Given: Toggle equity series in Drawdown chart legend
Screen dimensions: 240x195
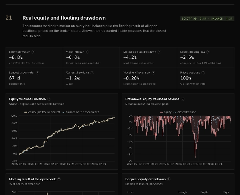Looking at the screenshot, I should point(166,112).
